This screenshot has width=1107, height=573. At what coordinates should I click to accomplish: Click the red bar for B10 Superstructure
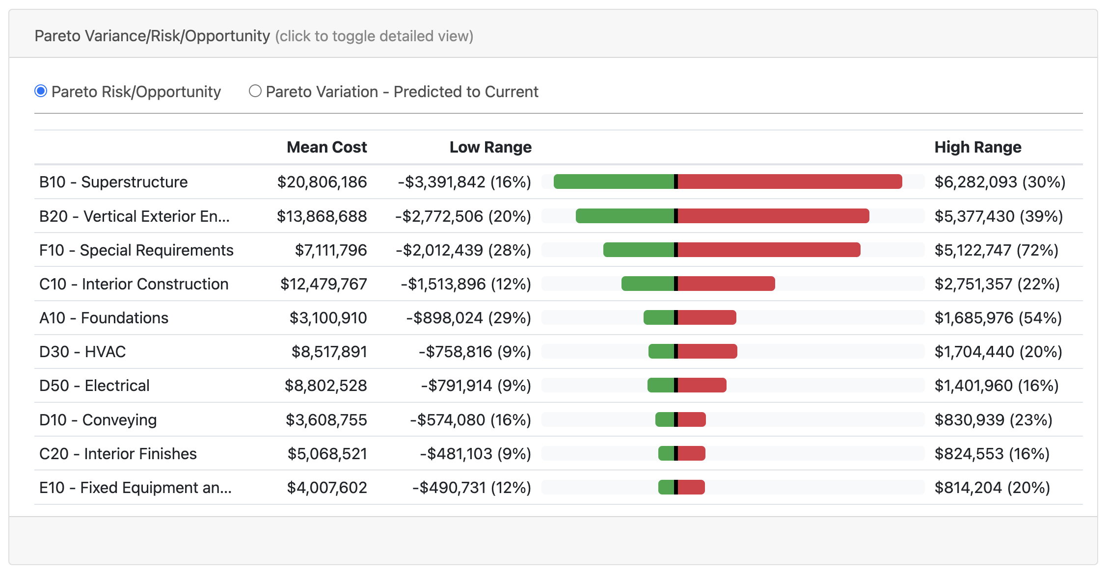tap(789, 182)
